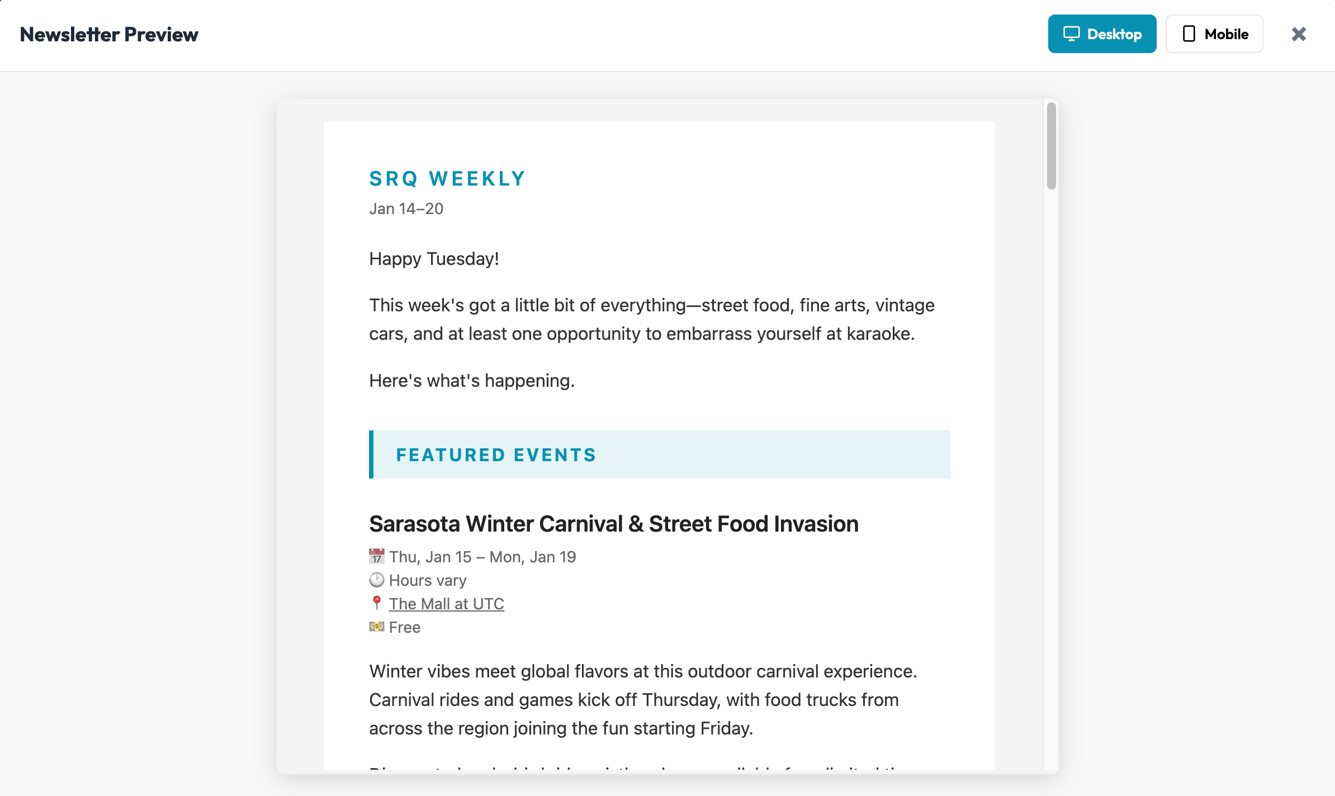Select the monitor icon on the Desktop button
The width and height of the screenshot is (1335, 796).
(x=1071, y=34)
